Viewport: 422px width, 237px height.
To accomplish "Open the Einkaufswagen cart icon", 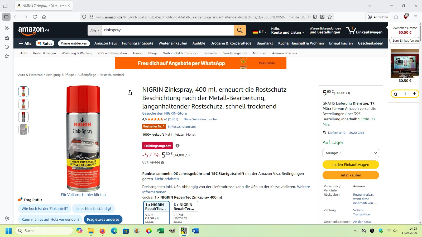I will [x=364, y=30].
